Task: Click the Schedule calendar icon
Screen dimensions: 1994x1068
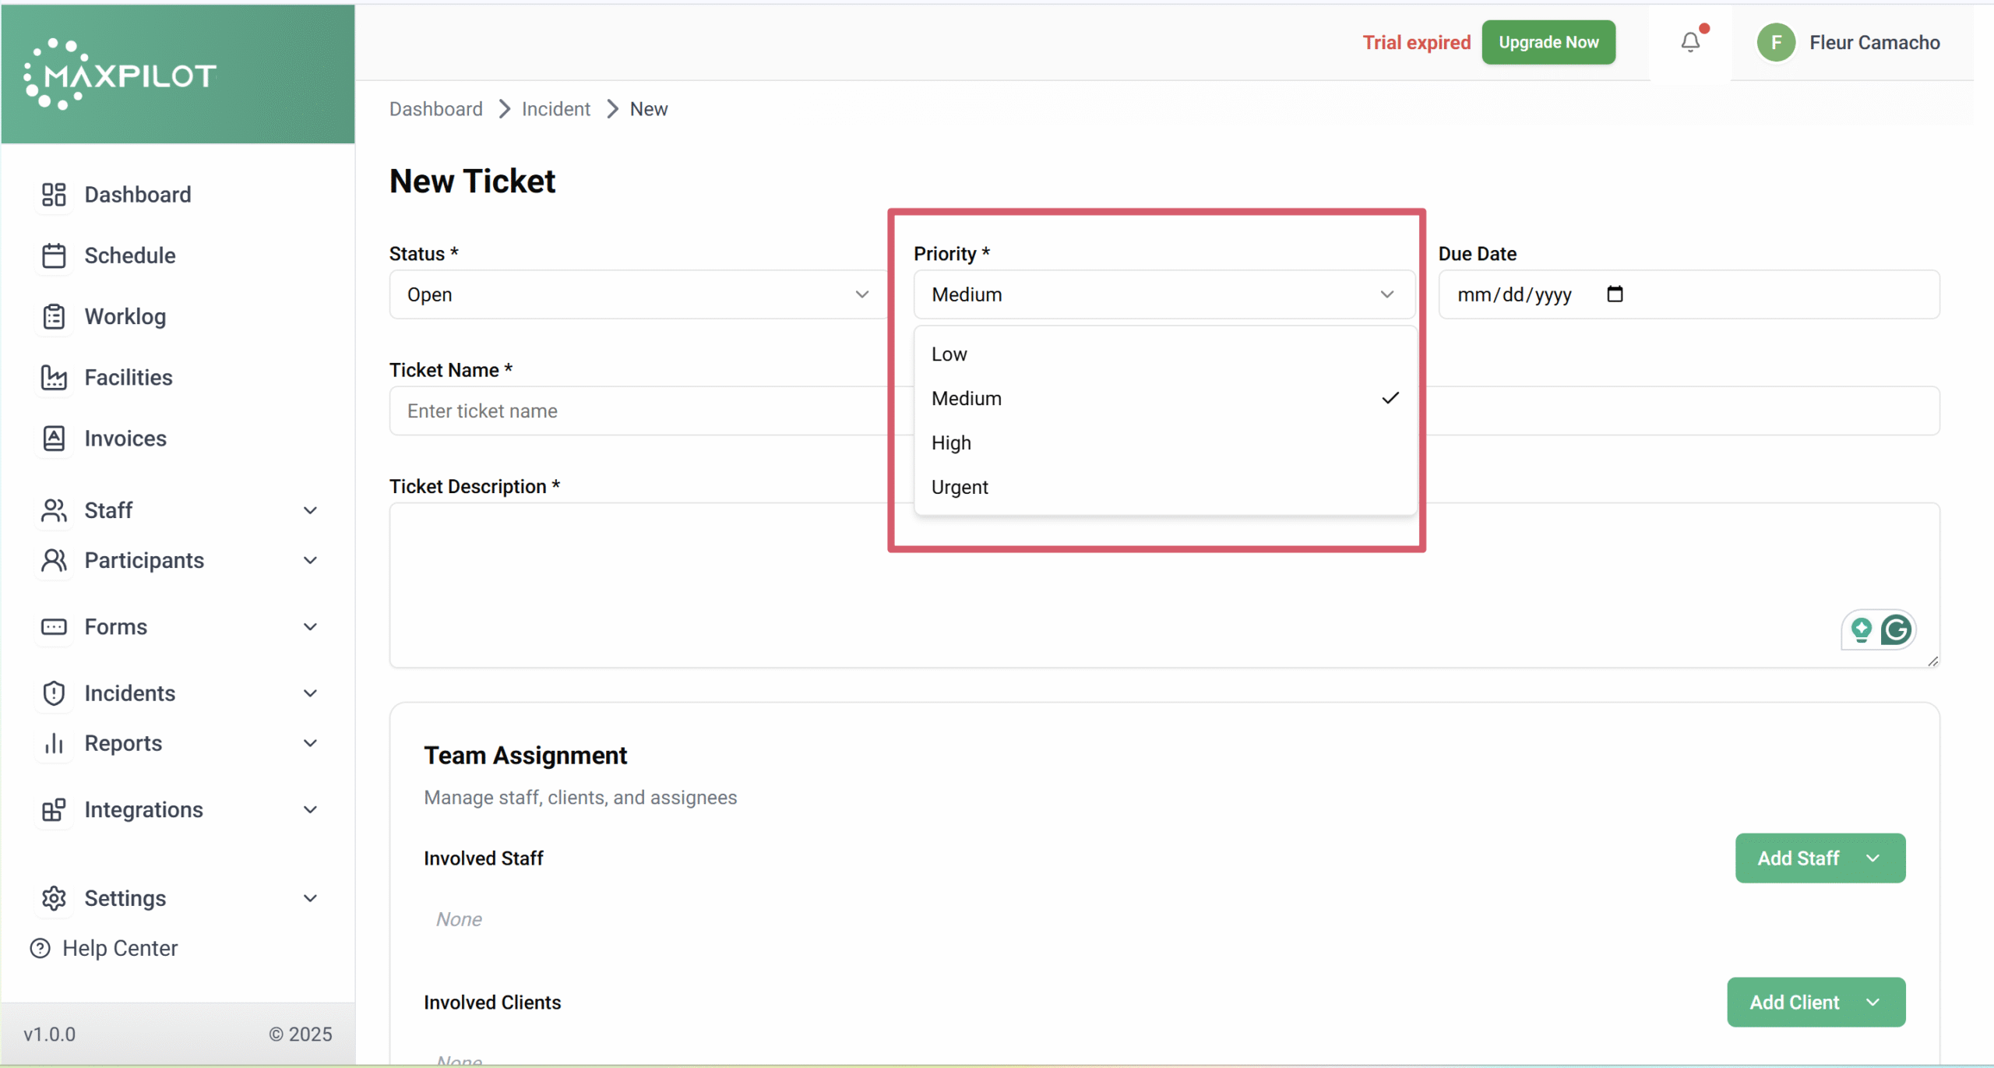Action: (x=54, y=256)
